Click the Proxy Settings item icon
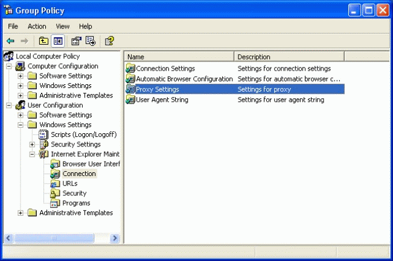The image size is (393, 261). (130, 89)
